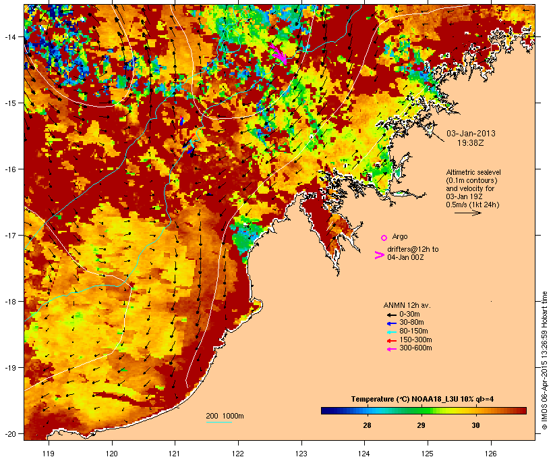
Task: Click the 03-Jan-2013 date label
Action: coord(471,134)
